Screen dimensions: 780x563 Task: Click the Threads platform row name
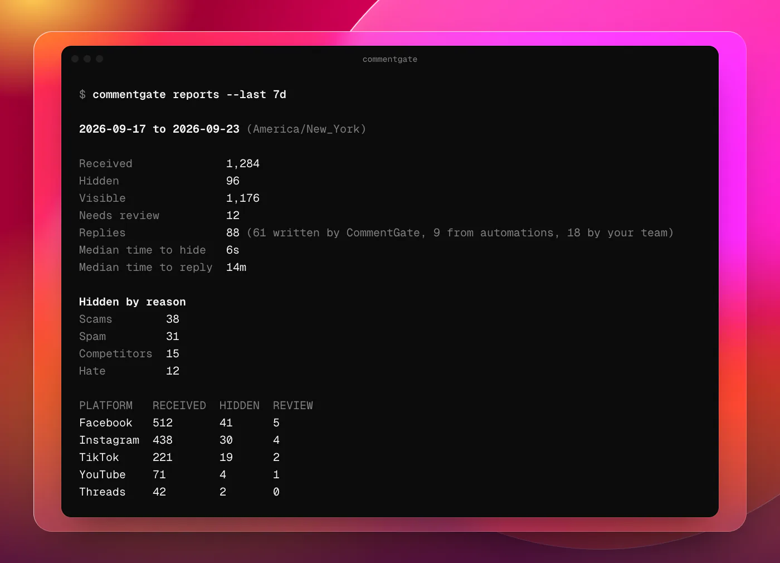tap(103, 492)
